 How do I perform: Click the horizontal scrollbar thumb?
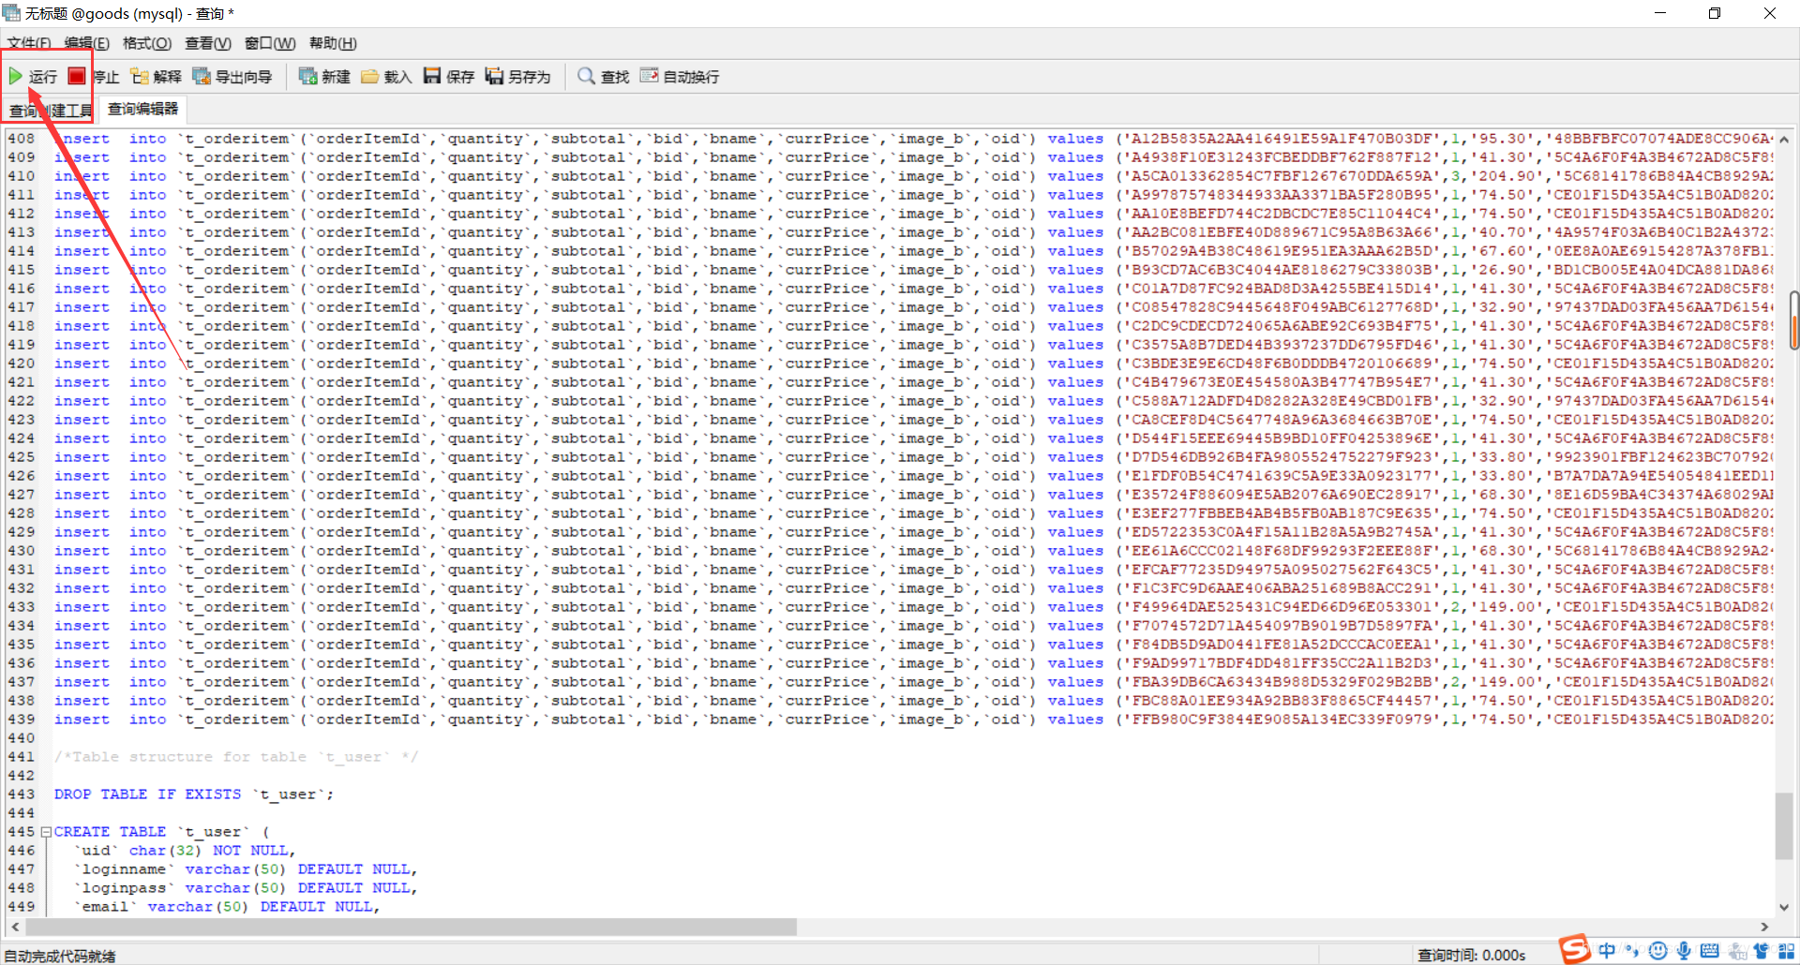tap(411, 927)
